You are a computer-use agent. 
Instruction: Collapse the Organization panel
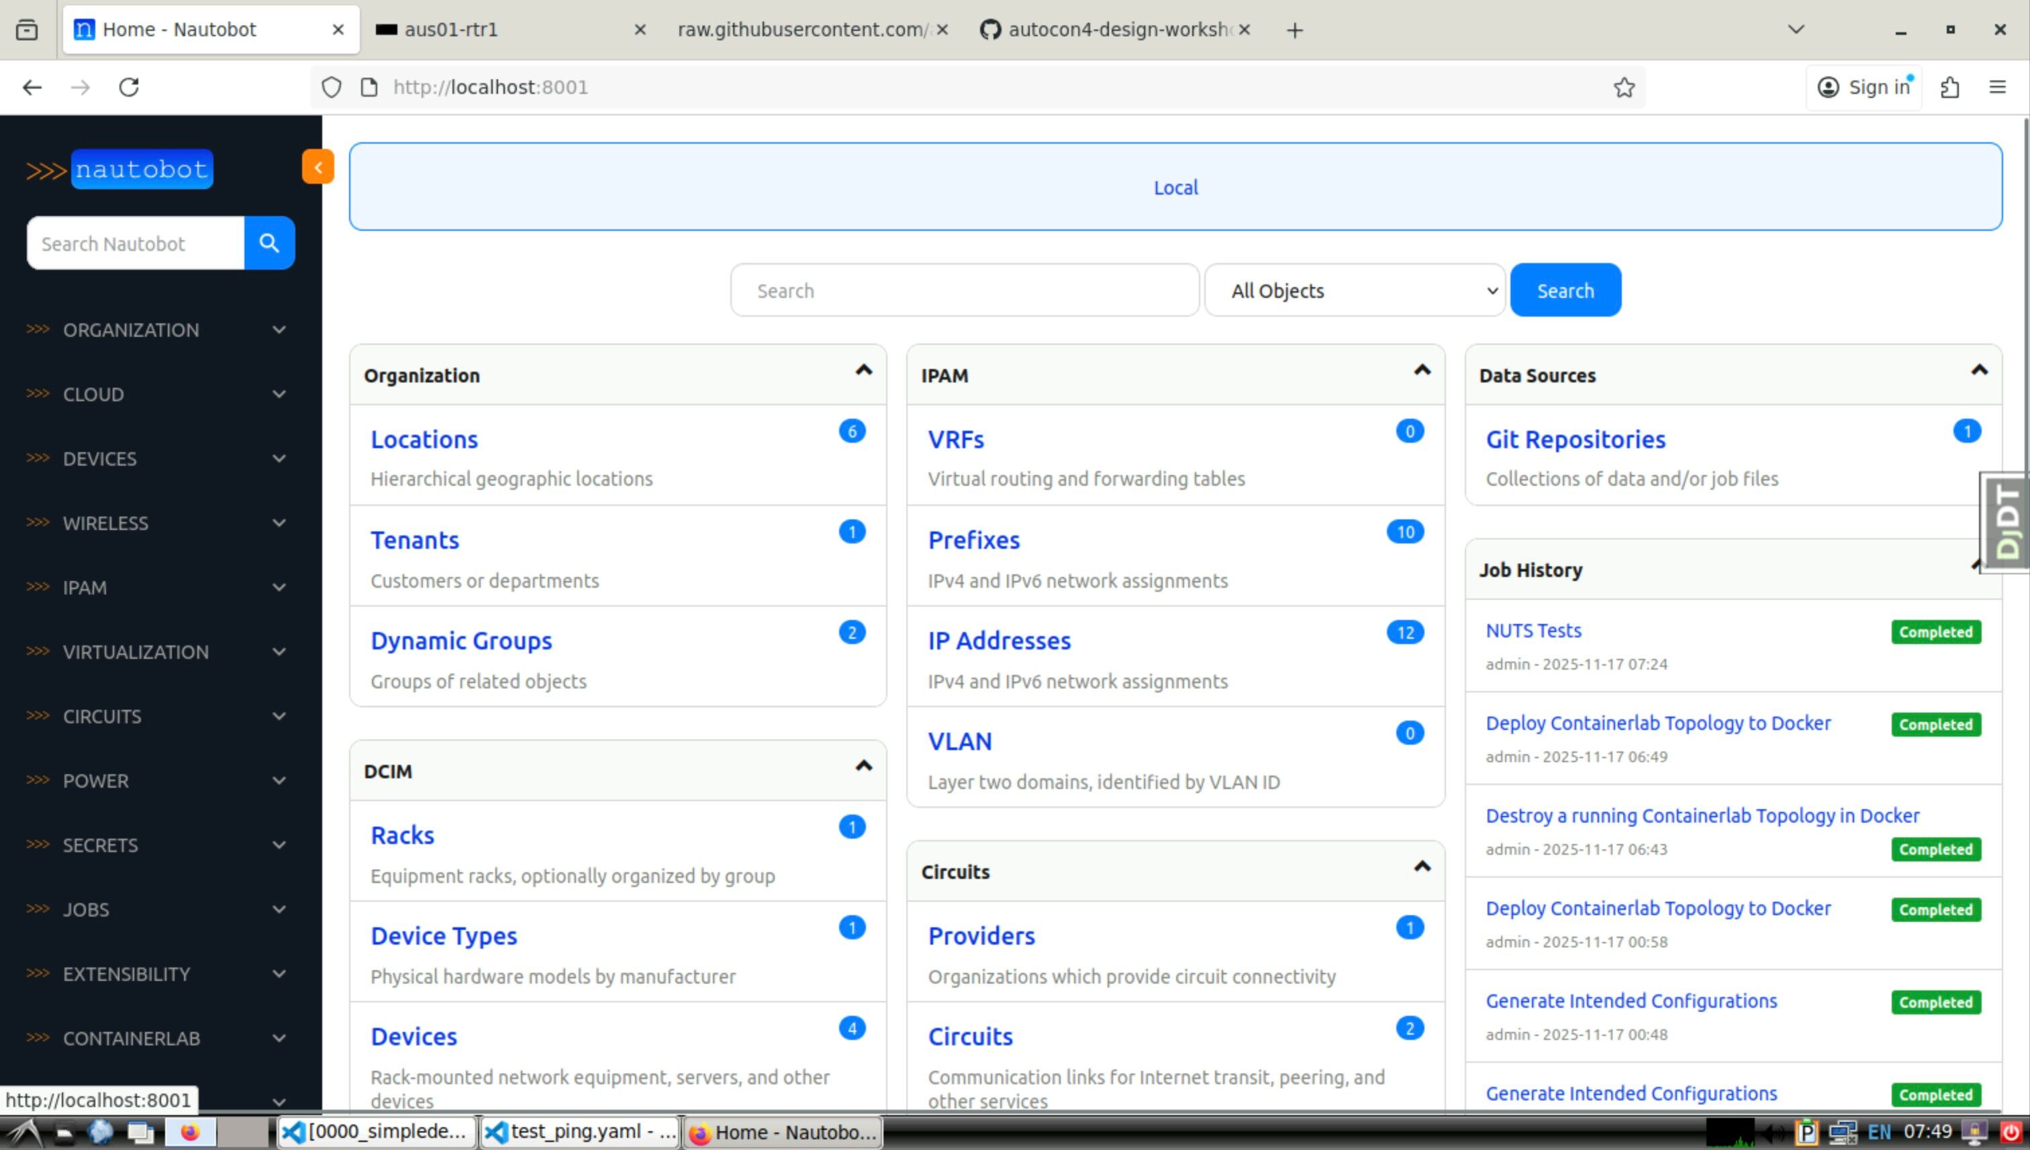(x=864, y=370)
